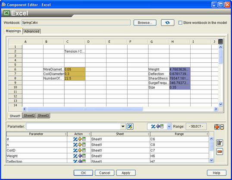This screenshot has width=232, height=180.
Task: Enable Store workbook in the model checkbox
Action: (x=180, y=23)
